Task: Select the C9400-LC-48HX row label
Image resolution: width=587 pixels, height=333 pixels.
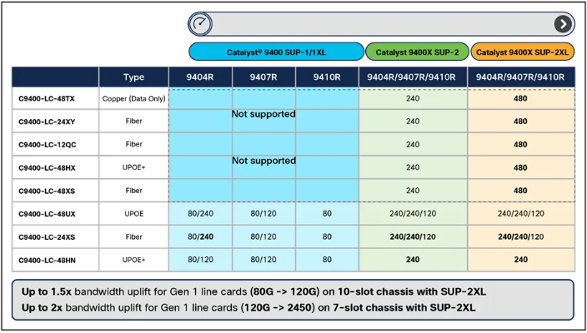Action: click(x=47, y=168)
